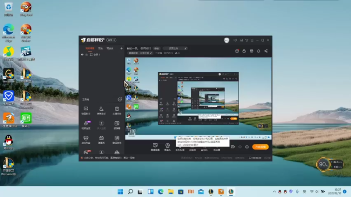Viewport: 351px width, 197px height.
Task: Click the live preview thumbnail area
Action: pyautogui.click(x=198, y=98)
